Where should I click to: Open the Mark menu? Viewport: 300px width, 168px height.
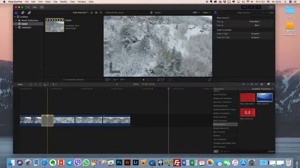(x=48, y=2)
